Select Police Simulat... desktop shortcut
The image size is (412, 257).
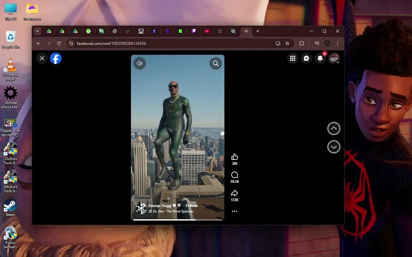[10, 237]
